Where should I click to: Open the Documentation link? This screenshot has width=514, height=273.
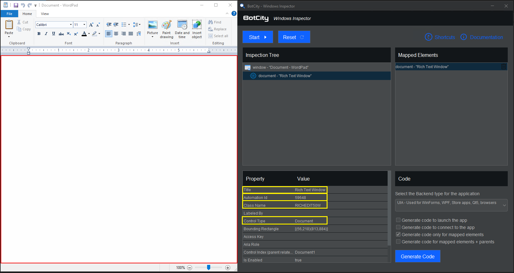482,37
